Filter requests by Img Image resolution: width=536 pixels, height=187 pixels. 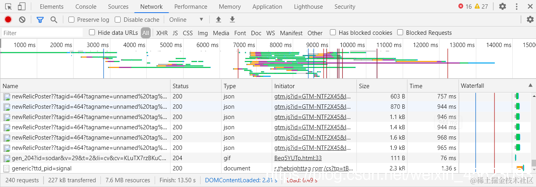203,33
